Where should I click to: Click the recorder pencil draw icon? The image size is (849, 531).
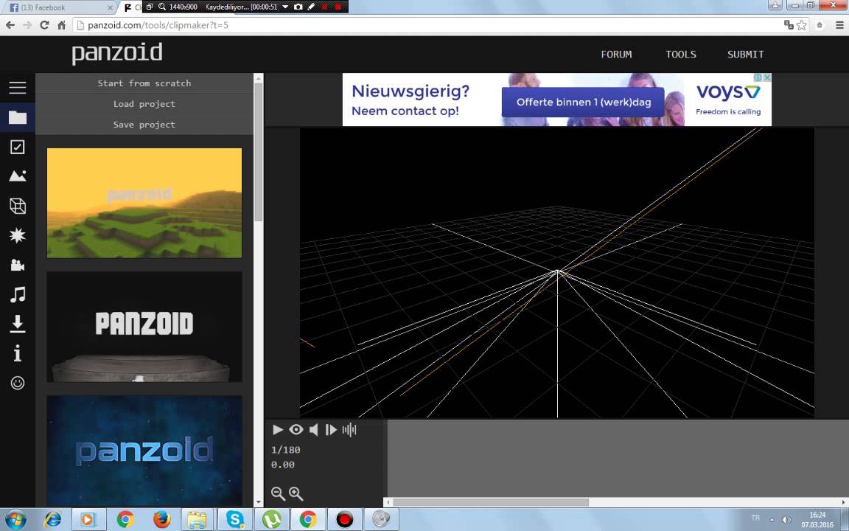coord(311,7)
